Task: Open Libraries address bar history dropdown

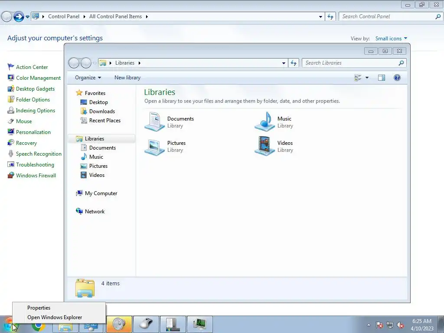Action: [284, 63]
